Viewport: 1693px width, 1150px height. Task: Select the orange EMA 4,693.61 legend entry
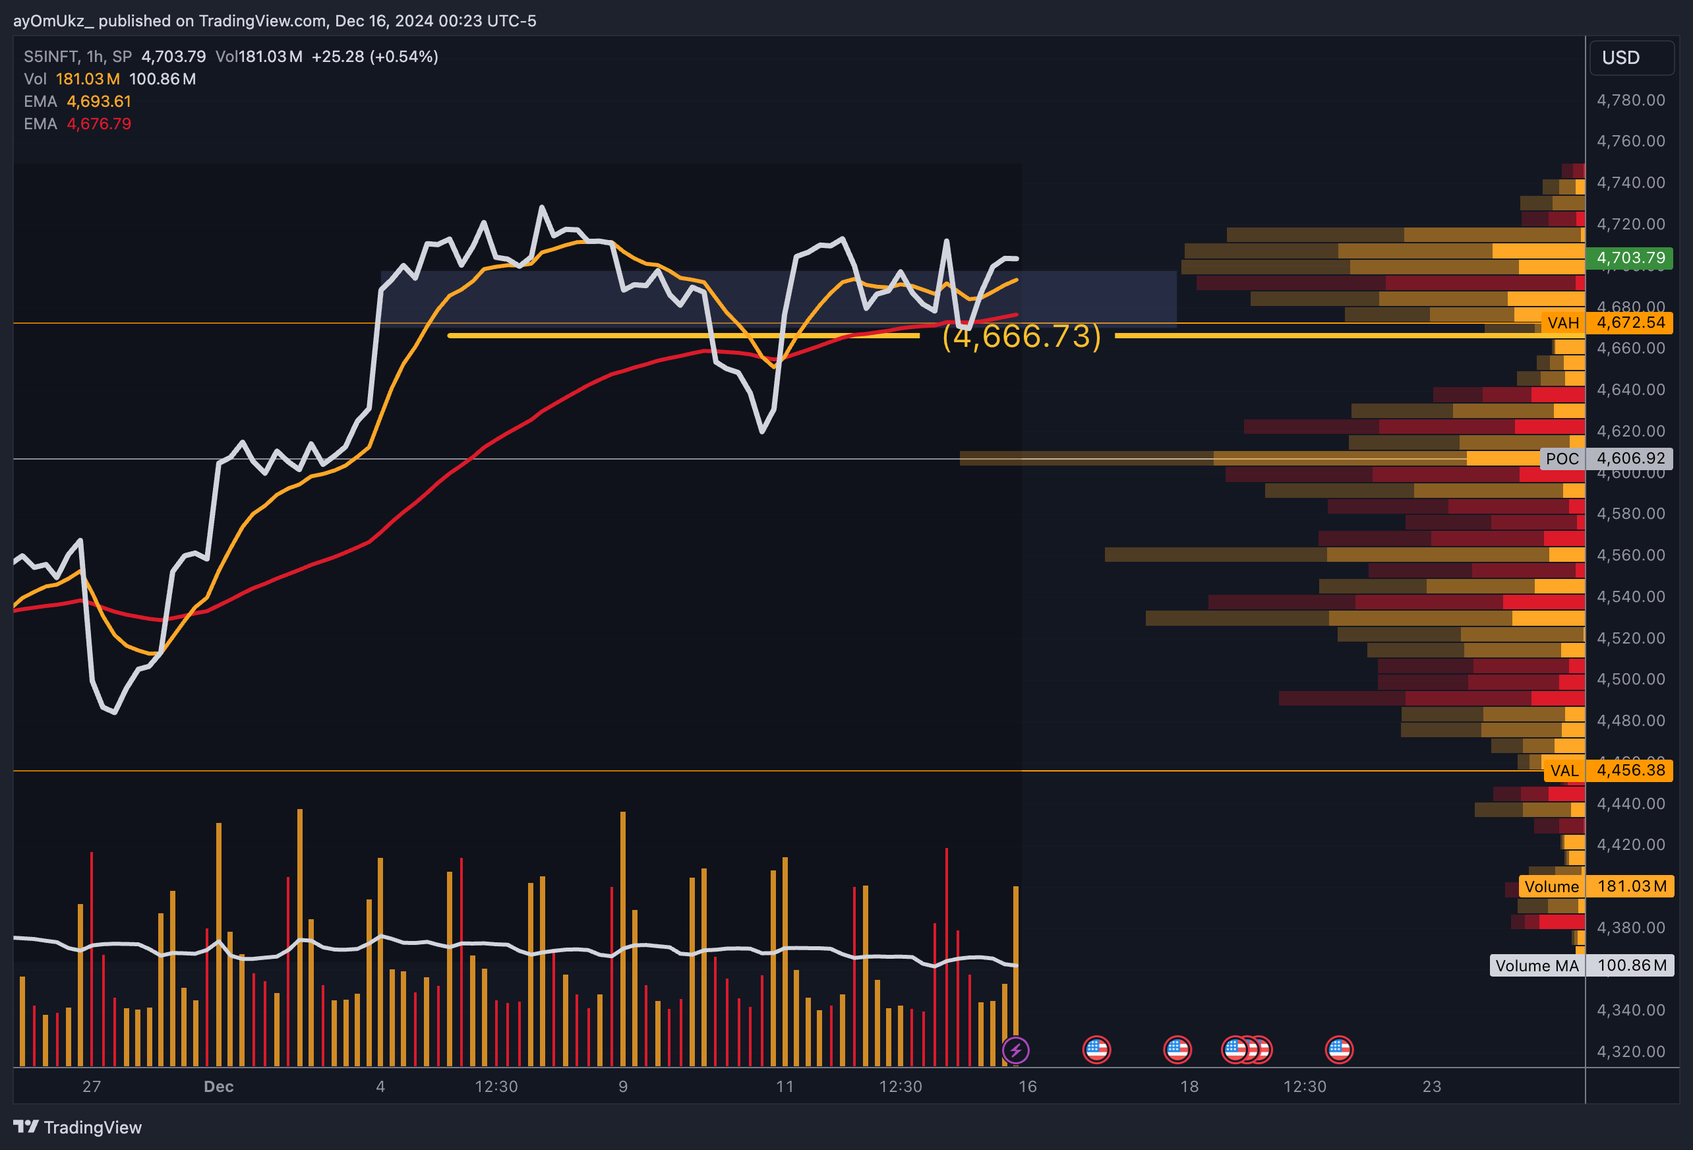[x=77, y=102]
